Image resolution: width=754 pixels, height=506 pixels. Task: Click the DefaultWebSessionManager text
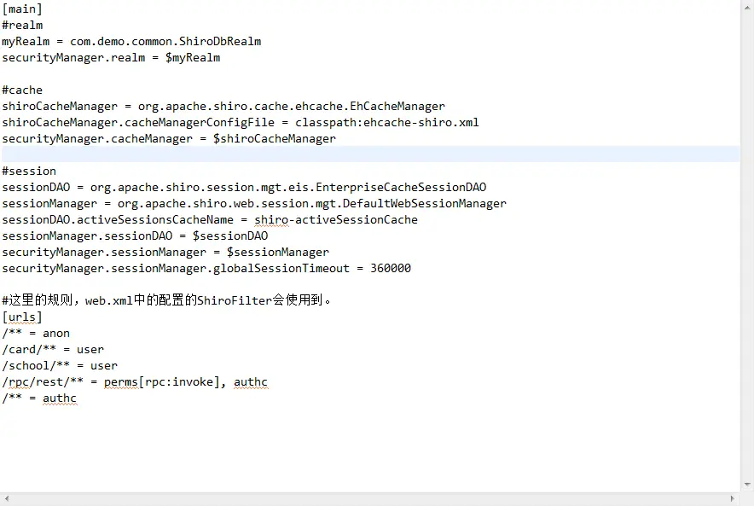point(425,203)
